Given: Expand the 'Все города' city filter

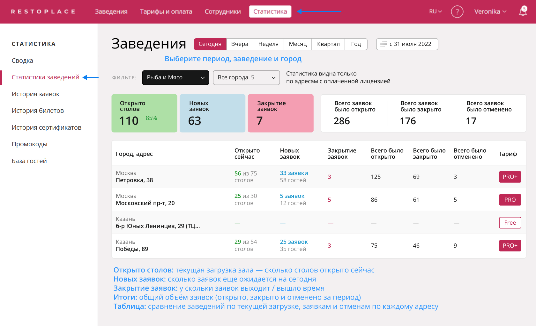Looking at the screenshot, I should coord(246,77).
